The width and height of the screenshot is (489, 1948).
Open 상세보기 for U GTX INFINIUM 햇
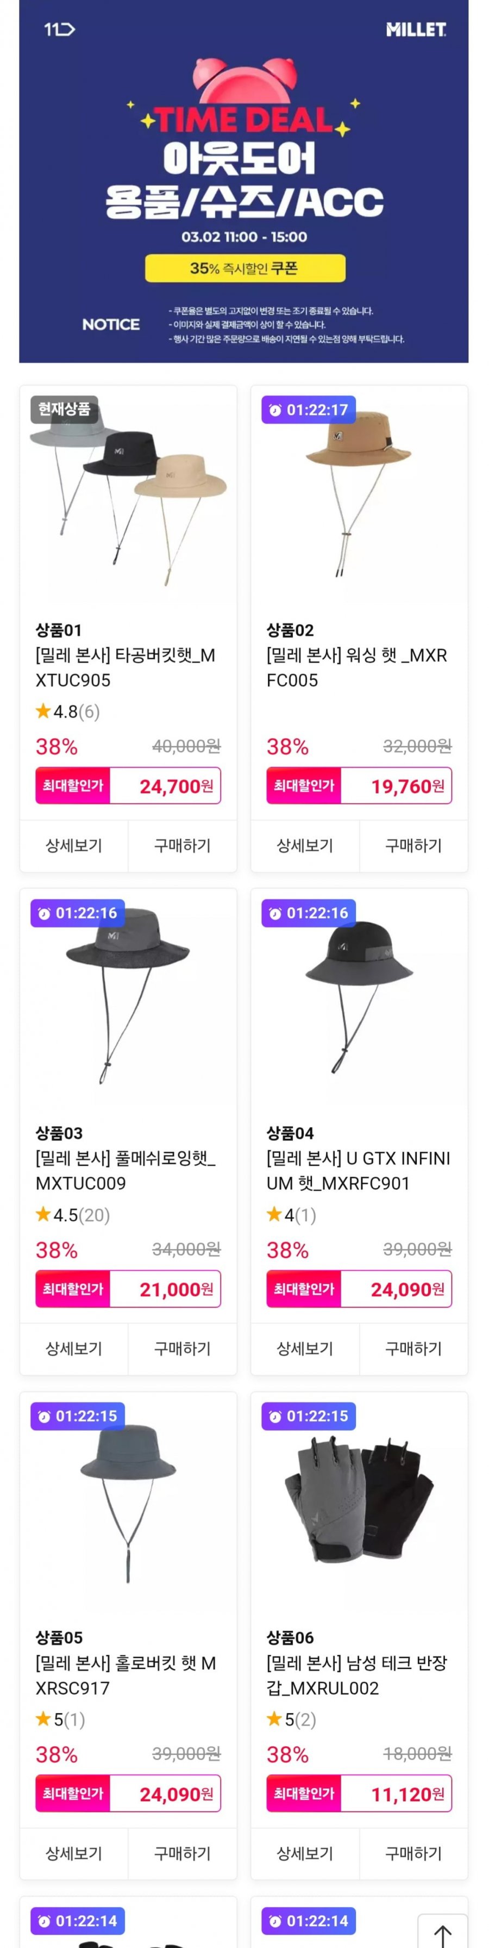[x=305, y=1349]
